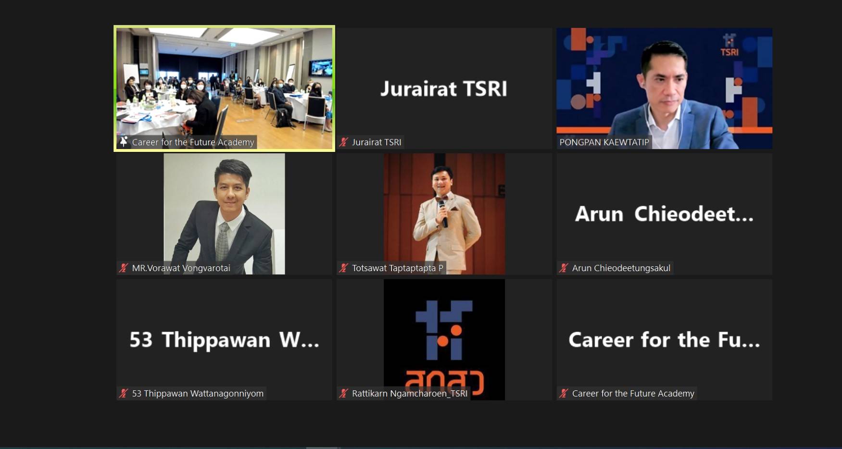Click the large '53 Thippawan W...' name text
Screen dimensions: 842x449
(x=224, y=340)
